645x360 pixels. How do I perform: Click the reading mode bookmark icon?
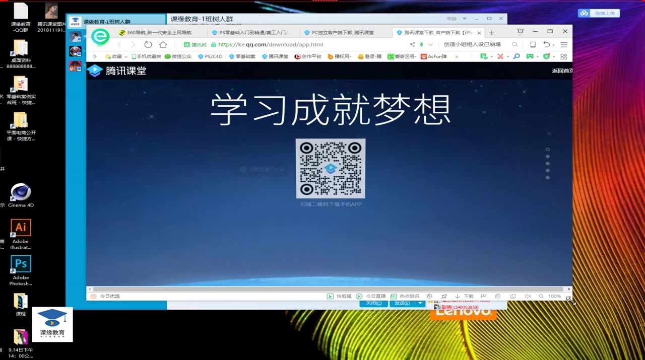pos(533,44)
